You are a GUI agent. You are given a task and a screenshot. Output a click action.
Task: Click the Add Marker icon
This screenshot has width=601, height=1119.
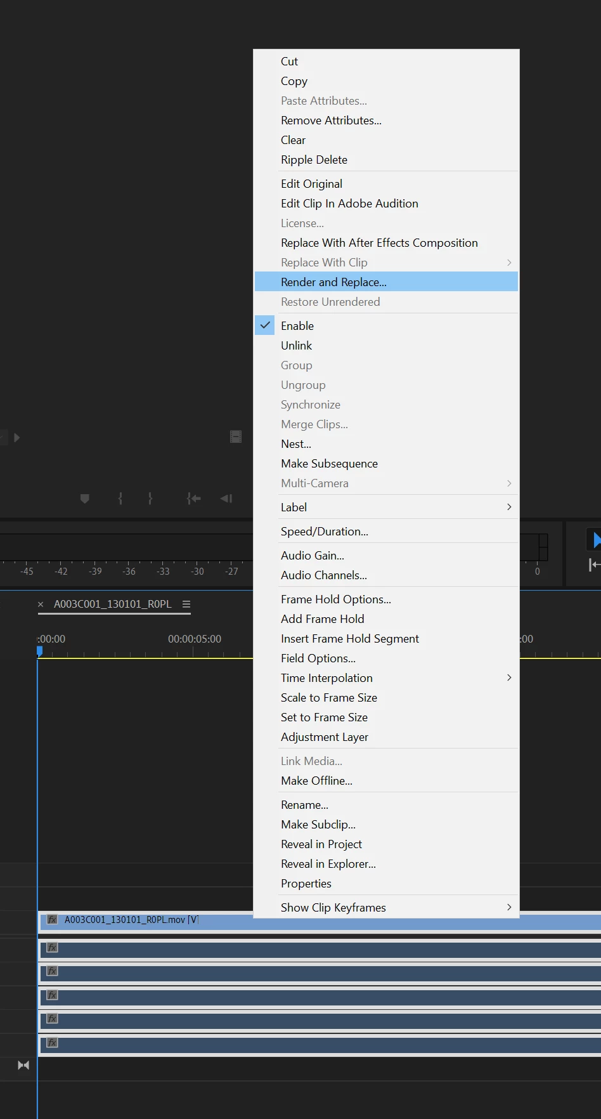[85, 499]
